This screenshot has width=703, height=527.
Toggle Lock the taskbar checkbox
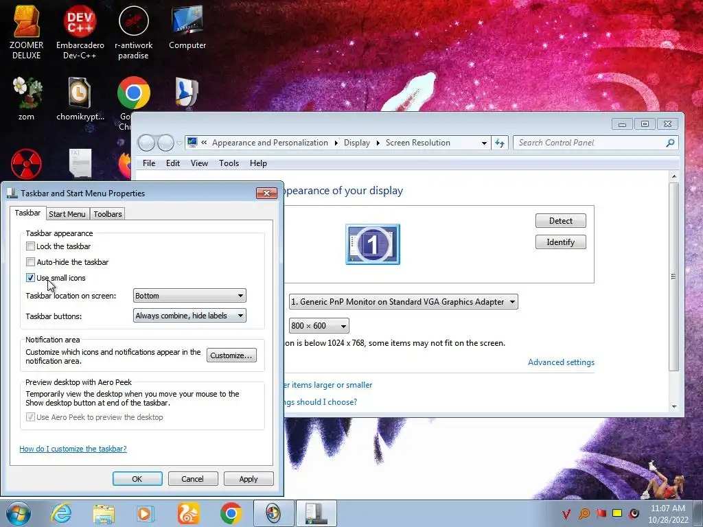(30, 246)
